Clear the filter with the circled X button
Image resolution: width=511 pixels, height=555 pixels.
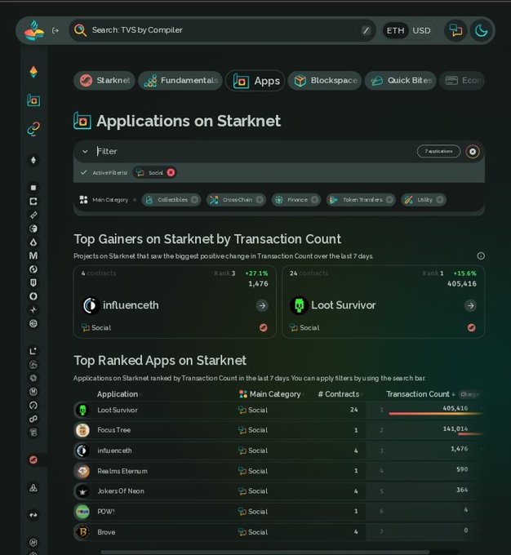tap(473, 152)
